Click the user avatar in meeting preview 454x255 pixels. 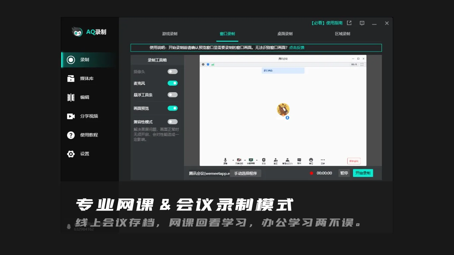[x=283, y=109]
